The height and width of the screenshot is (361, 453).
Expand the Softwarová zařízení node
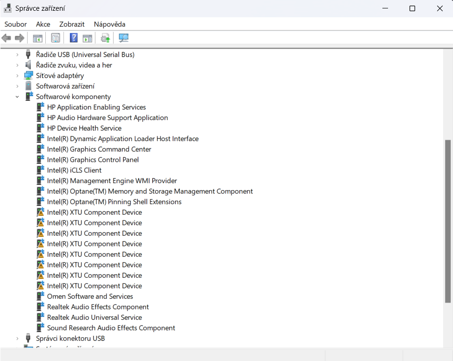pyautogui.click(x=17, y=86)
